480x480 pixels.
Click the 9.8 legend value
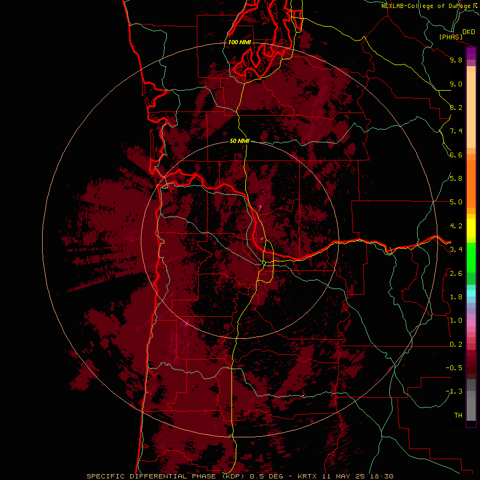456,60
